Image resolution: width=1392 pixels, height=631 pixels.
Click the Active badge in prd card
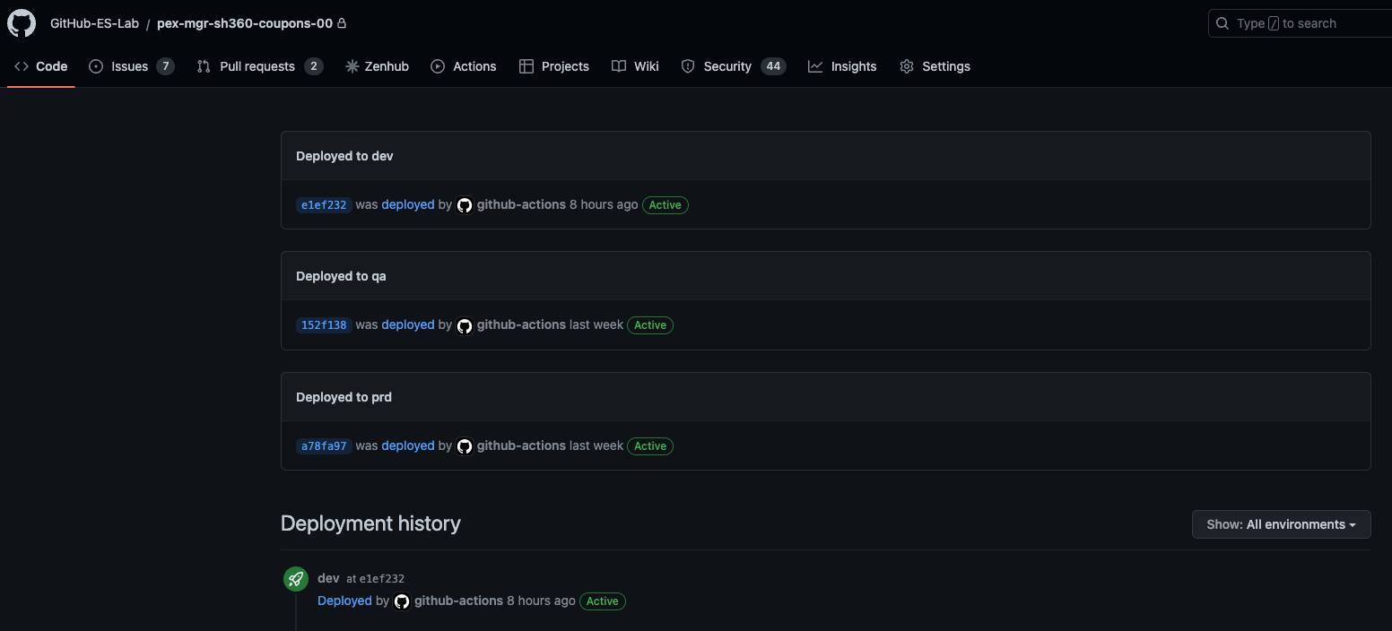[x=650, y=446]
